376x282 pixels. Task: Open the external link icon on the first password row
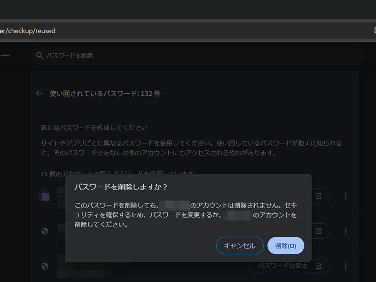coord(318,196)
